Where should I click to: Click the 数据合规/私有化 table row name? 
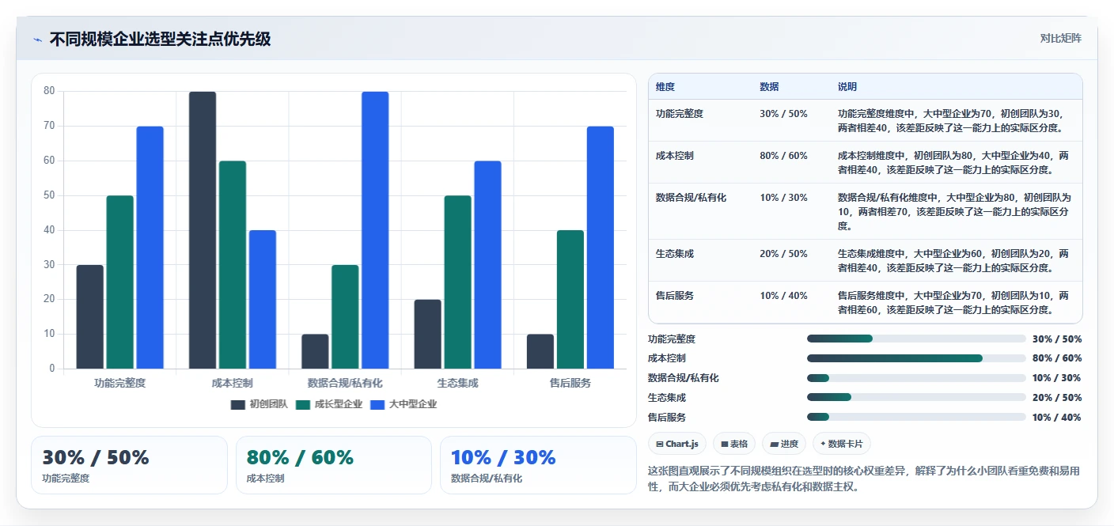coord(691,198)
